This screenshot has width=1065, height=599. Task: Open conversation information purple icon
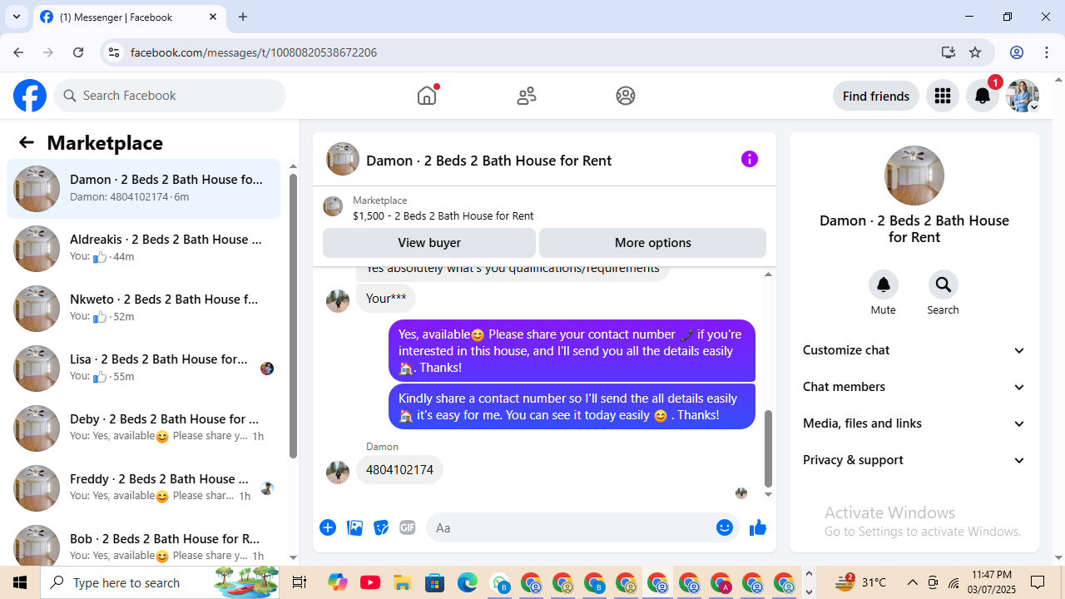click(750, 159)
